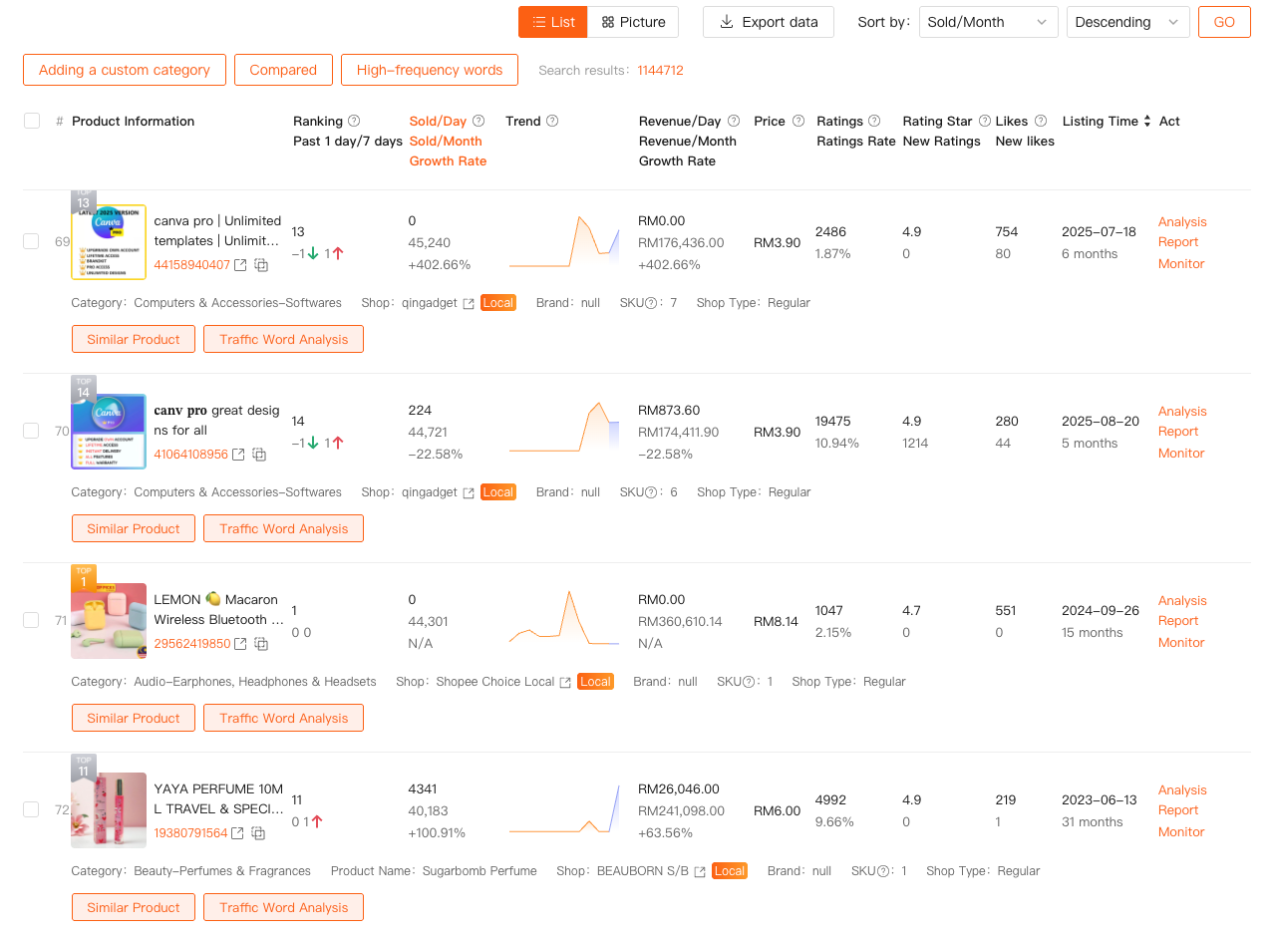Switch to Picture view
This screenshot has height=937, width=1273.
click(633, 22)
